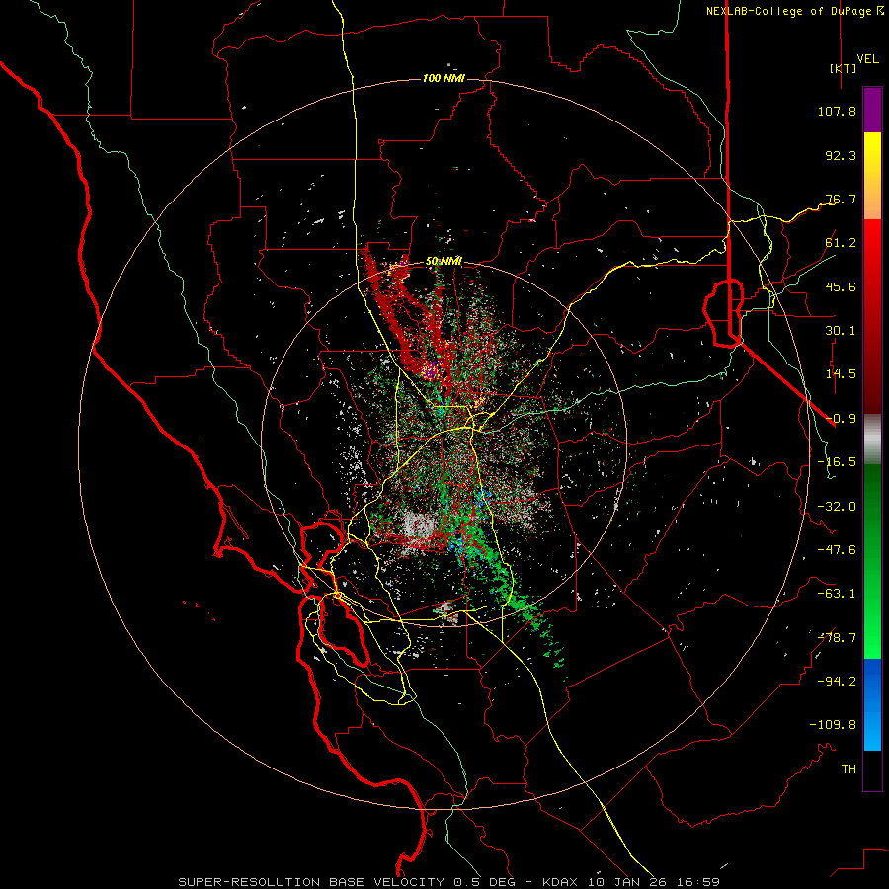
Task: Select the -94.2 velocity legend value
Action: pyautogui.click(x=837, y=682)
